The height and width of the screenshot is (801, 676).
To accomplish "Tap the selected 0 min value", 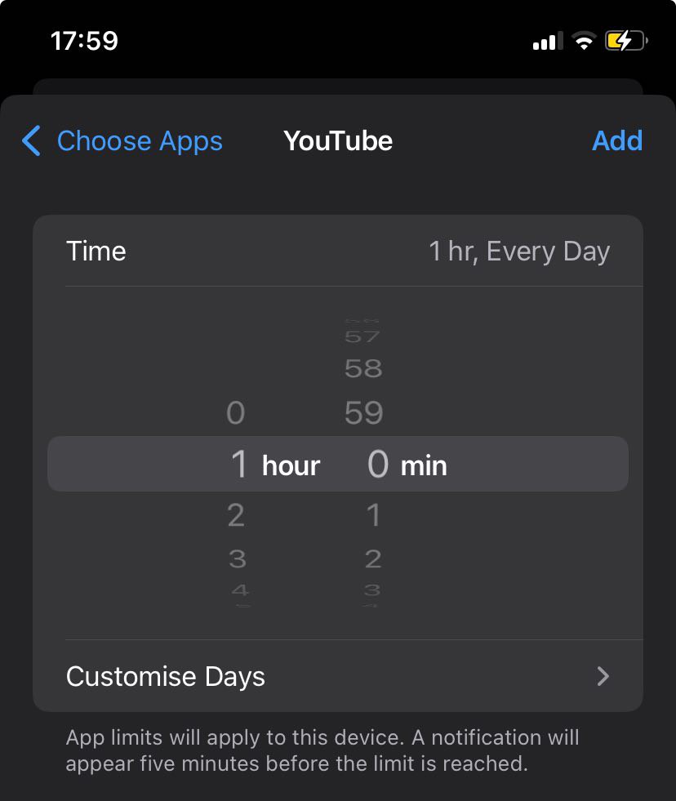I will tap(377, 465).
